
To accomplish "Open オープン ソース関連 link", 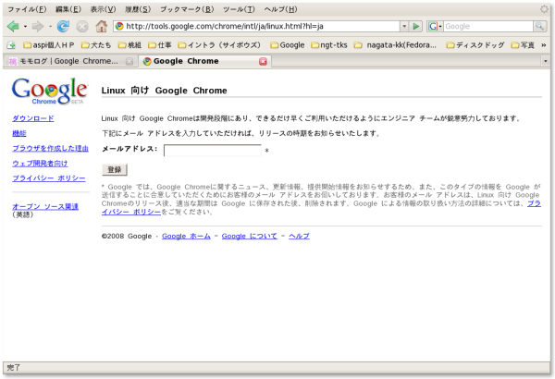I will tap(45, 206).
